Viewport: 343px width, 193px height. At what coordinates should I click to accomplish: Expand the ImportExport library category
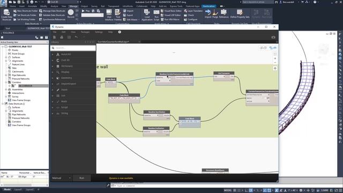(x=73, y=84)
